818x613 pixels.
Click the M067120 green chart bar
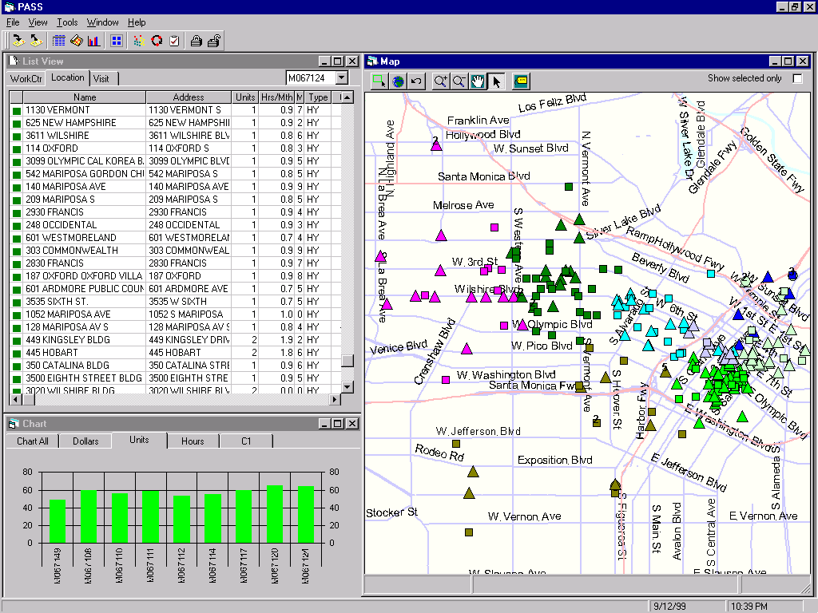[275, 514]
